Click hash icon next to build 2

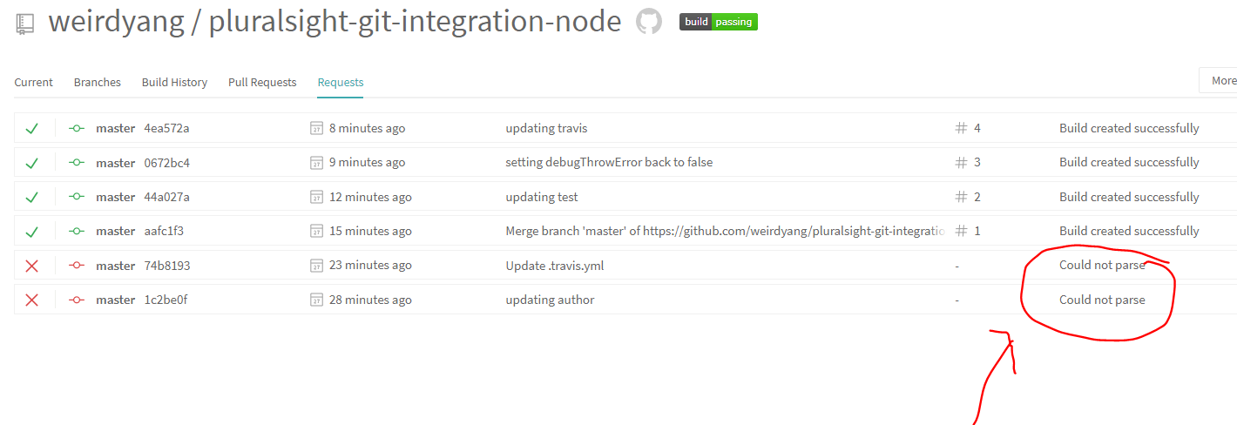[961, 197]
